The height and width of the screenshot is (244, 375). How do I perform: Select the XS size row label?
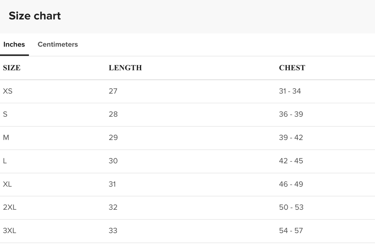[x=8, y=91]
